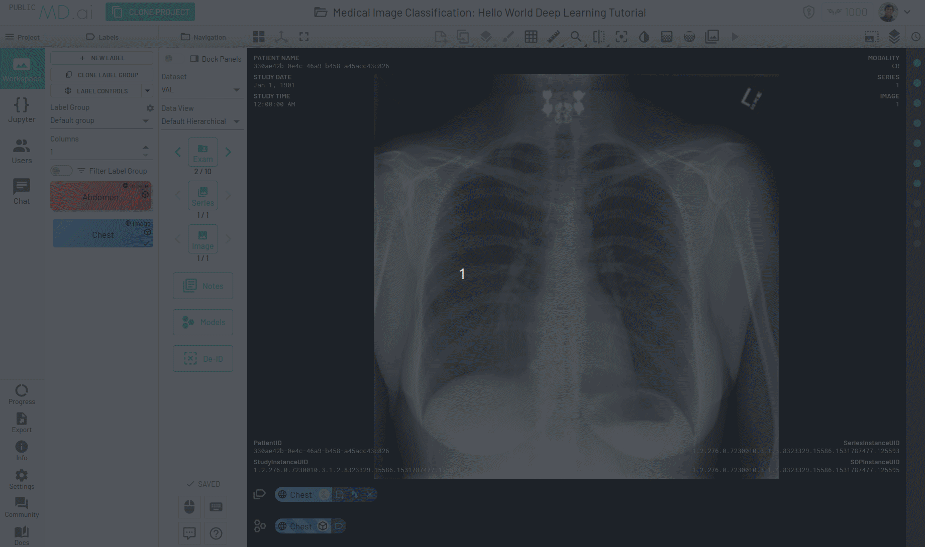
Task: Switch to the Labels tab
Action: click(102, 37)
